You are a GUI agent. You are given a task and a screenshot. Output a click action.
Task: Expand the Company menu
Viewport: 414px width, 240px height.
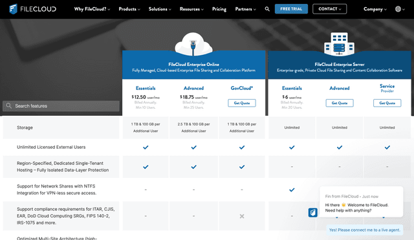click(375, 9)
